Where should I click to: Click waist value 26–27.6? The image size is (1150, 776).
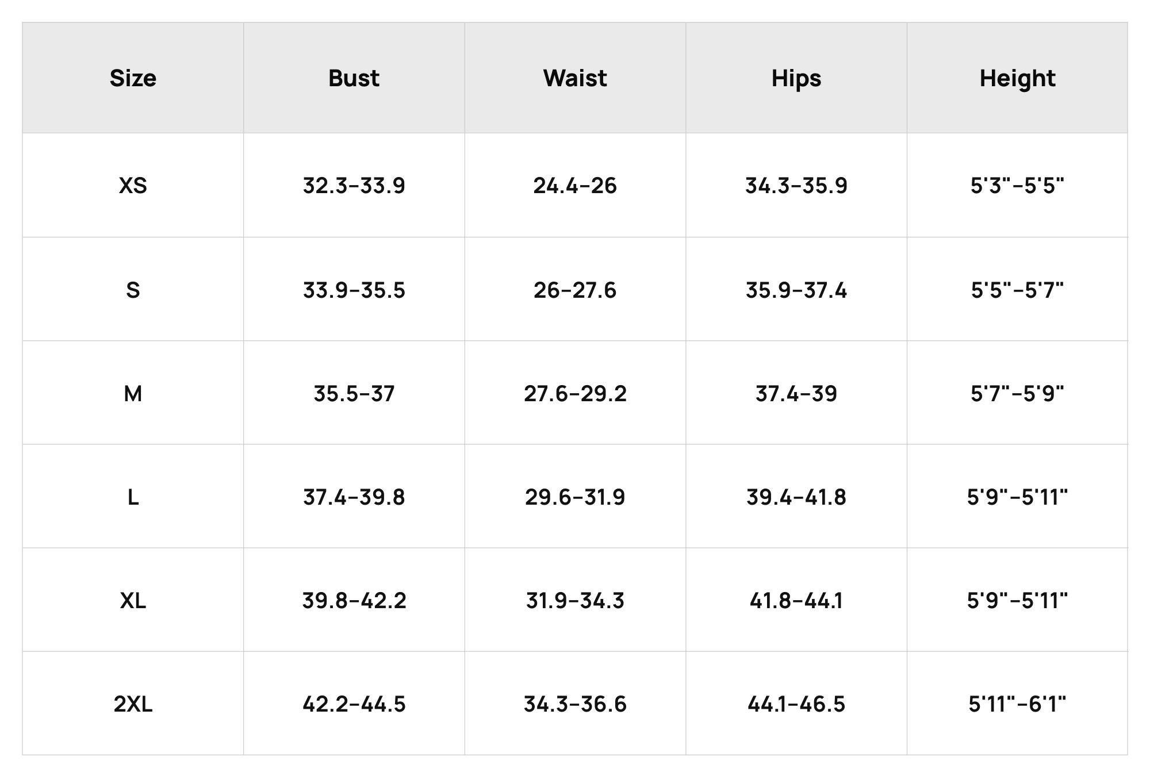click(x=575, y=290)
